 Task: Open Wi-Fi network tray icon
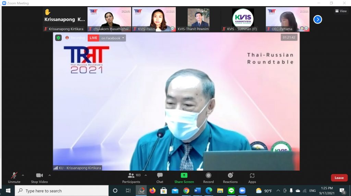pos(305,191)
